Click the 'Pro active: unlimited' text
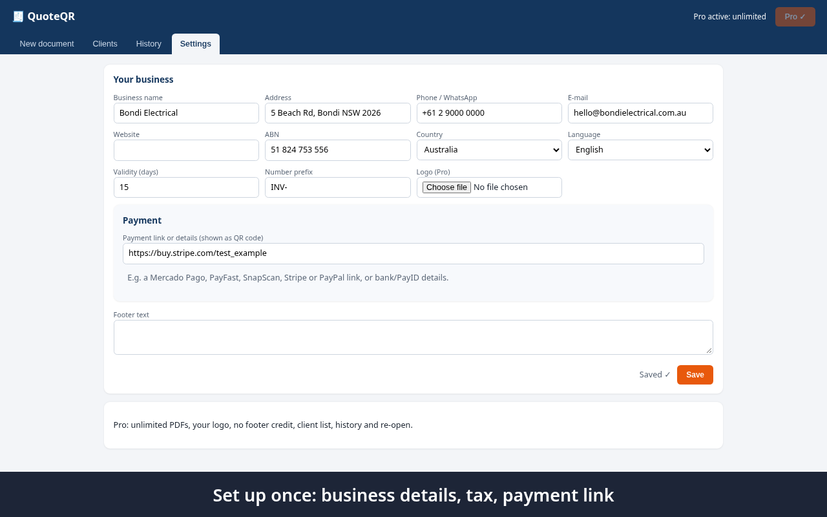The width and height of the screenshot is (827, 517). click(x=729, y=17)
